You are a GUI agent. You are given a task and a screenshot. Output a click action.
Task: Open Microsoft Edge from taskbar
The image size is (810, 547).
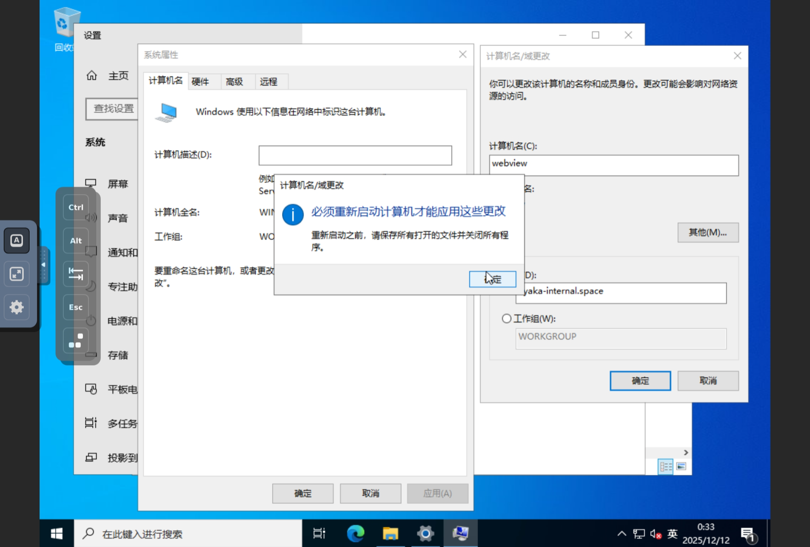(355, 533)
